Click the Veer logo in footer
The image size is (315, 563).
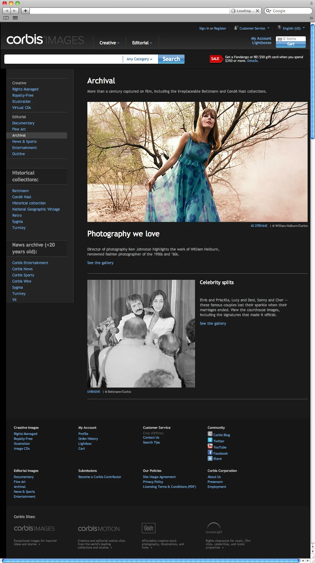click(149, 528)
